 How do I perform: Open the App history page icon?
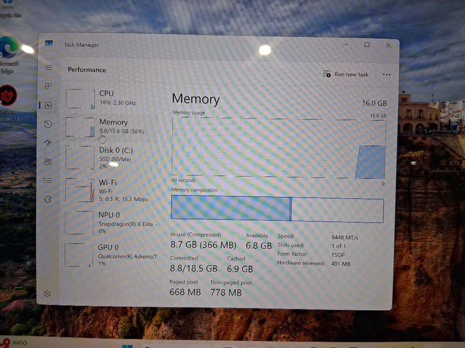(x=48, y=124)
